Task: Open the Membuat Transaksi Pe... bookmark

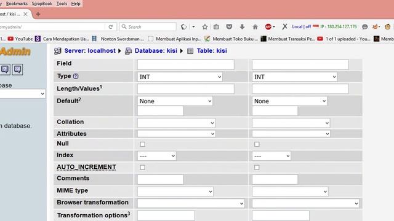Action: (287, 39)
